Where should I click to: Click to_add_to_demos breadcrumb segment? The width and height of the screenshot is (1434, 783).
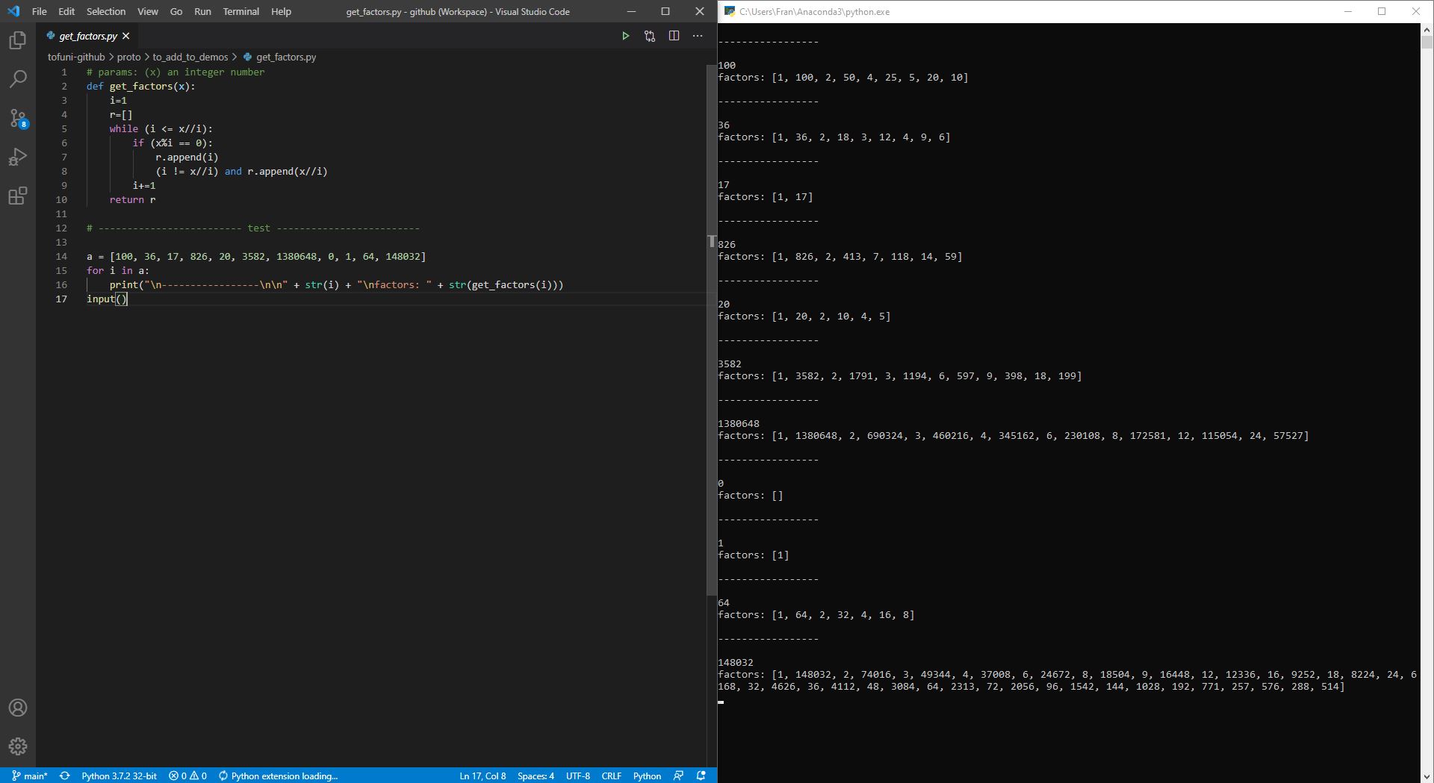click(190, 57)
